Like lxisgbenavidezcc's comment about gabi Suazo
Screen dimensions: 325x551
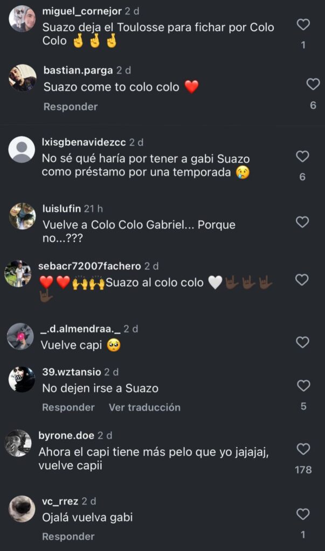302,157
